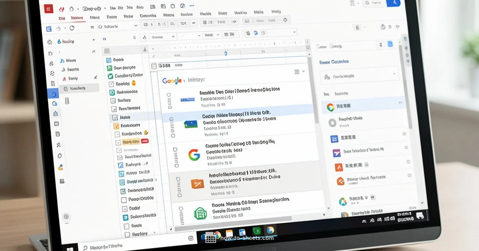479x251 pixels.
Task: Select the refresh icon below the ribbon
Action: click(72, 28)
